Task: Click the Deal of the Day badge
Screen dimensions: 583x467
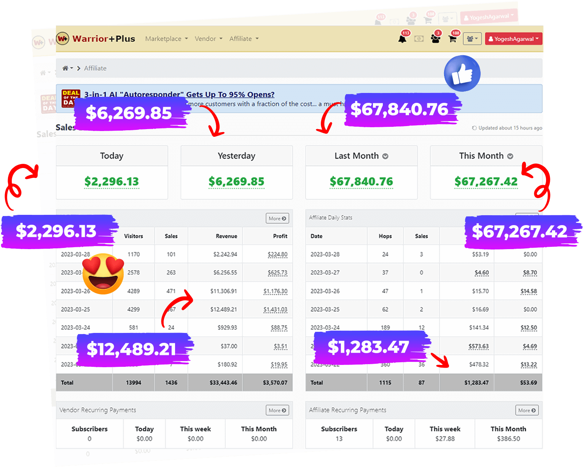Action: pos(71,98)
